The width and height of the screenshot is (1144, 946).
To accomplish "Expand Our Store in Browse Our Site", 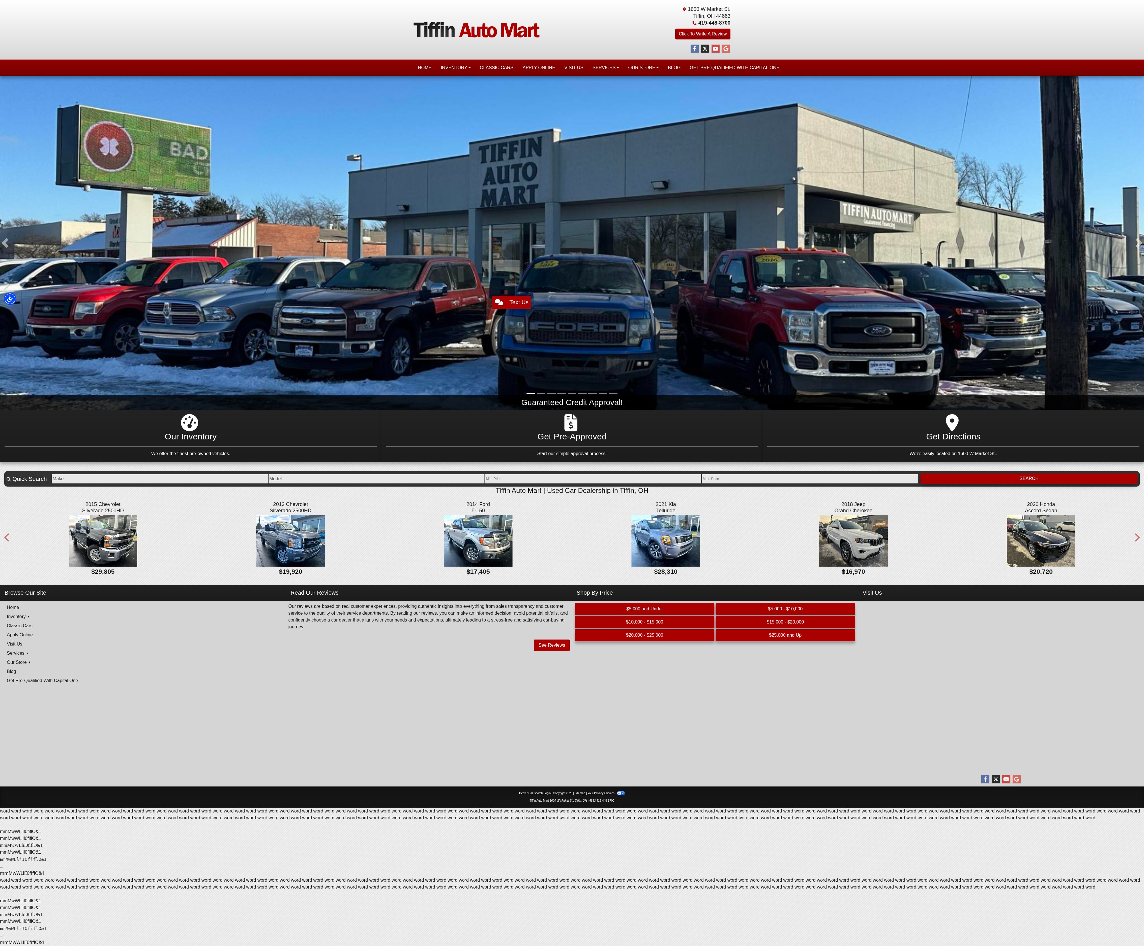I will point(19,662).
